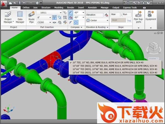This screenshot has width=165, height=124.
Task: Select the 10"x6" TEE (RED) entry
Action: (115, 69)
